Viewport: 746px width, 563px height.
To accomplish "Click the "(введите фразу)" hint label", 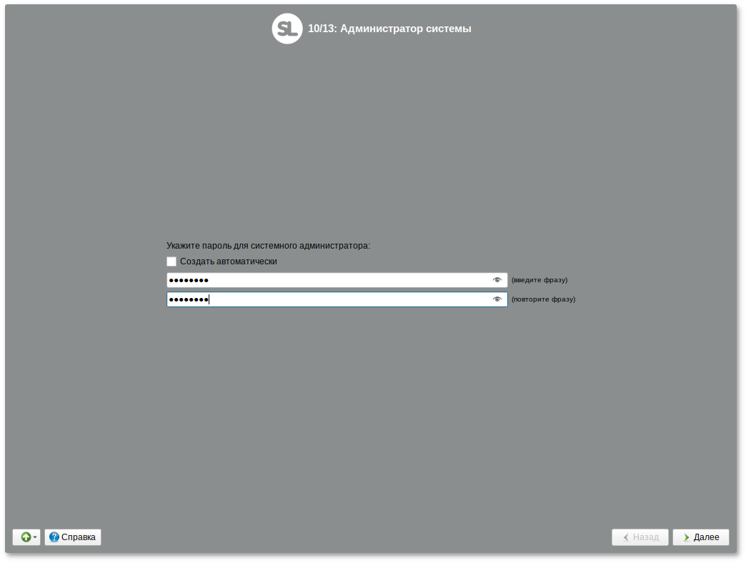I will click(x=539, y=280).
